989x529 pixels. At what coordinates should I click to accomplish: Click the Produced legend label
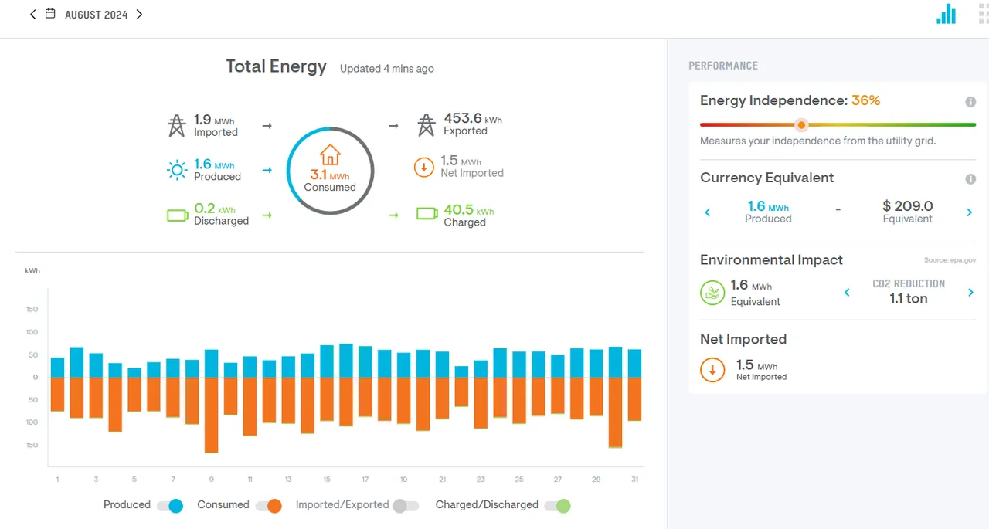click(127, 505)
